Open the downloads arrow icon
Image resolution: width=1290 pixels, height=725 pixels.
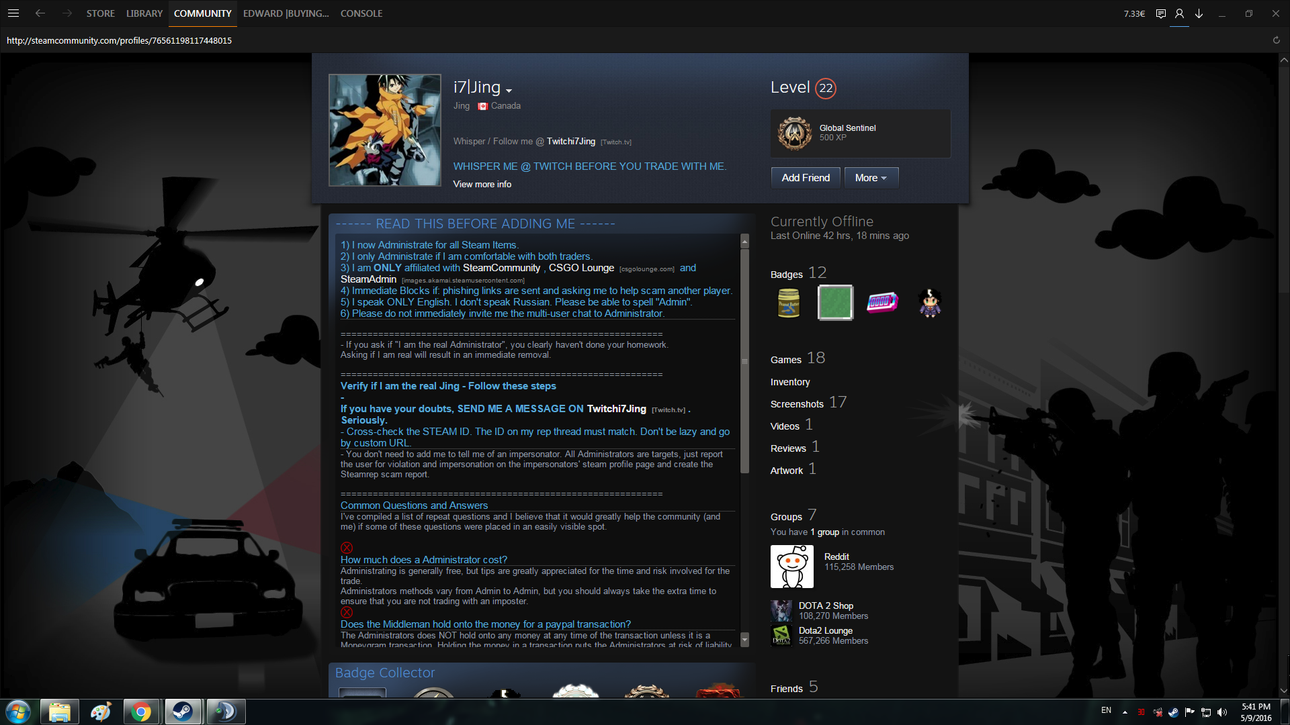tap(1199, 13)
